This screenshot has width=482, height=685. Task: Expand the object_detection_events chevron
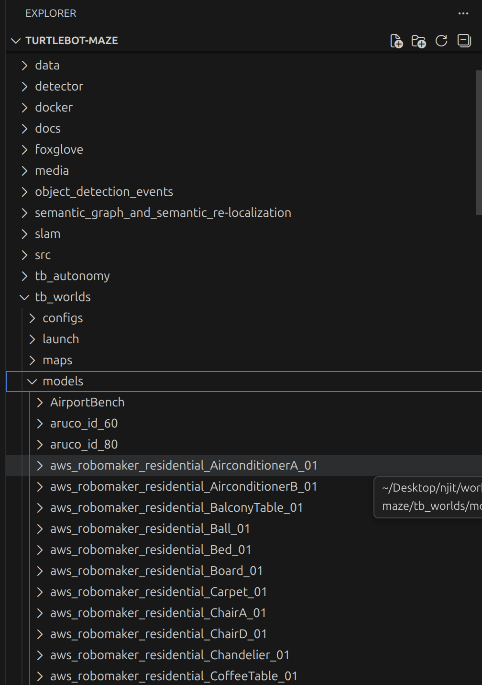24,192
